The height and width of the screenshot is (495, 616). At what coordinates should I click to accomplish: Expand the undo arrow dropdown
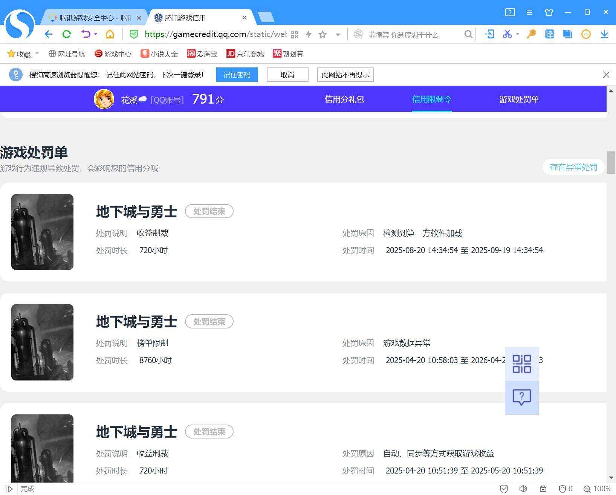[96, 34]
